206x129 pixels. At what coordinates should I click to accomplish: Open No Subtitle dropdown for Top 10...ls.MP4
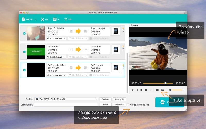pyautogui.click(x=78, y=38)
